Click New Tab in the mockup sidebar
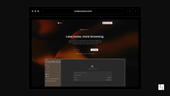The image size is (170, 96). click(x=48, y=72)
